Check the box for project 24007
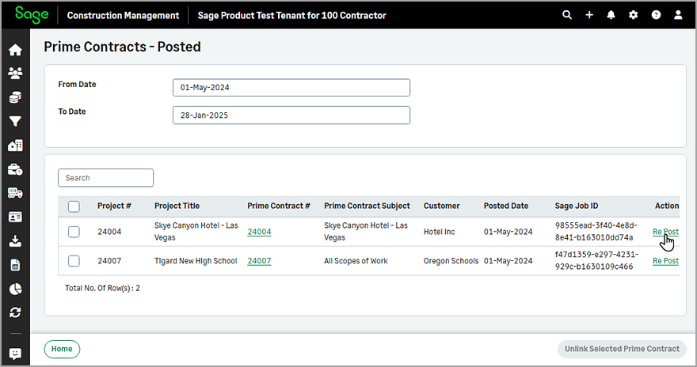Screen dimensions: 697x367 coord(74,261)
